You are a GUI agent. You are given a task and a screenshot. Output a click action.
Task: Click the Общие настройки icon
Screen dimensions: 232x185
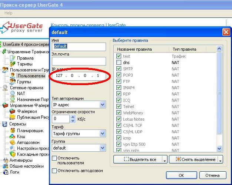pyautogui.click(x=6, y=166)
